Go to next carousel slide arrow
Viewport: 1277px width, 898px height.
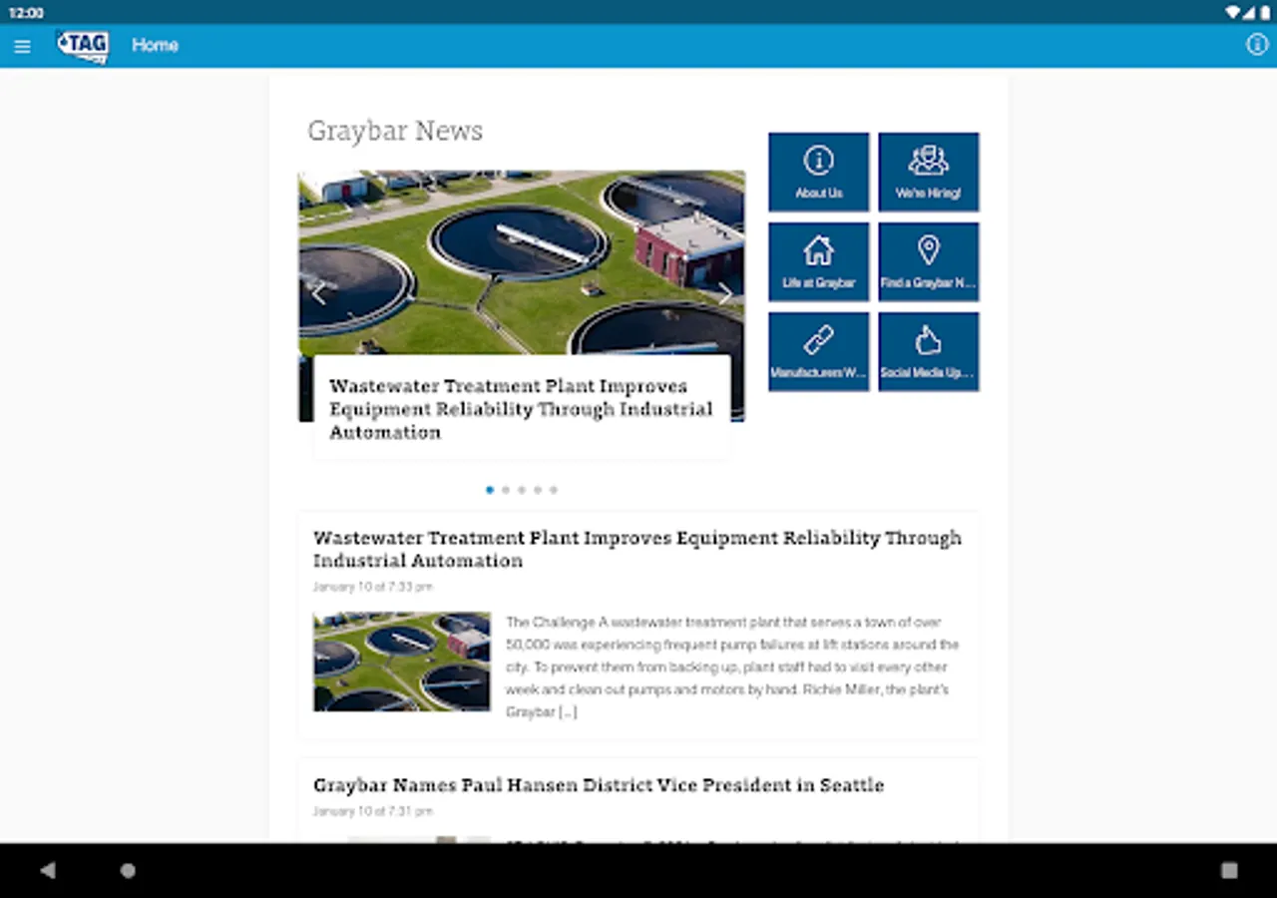click(x=724, y=293)
